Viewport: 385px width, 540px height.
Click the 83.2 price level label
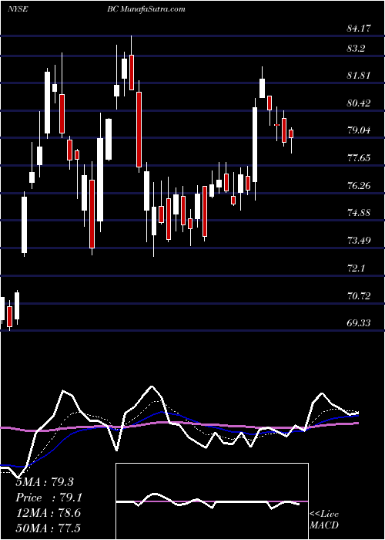(x=356, y=49)
